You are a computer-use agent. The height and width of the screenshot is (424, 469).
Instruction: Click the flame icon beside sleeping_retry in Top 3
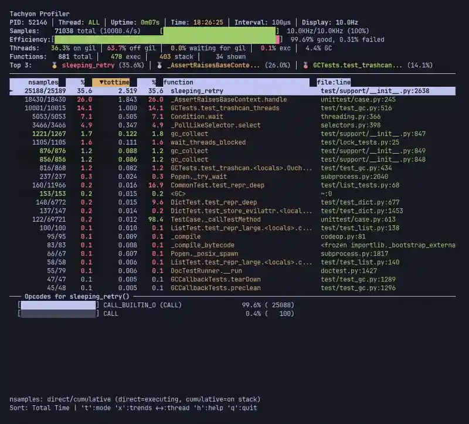[54, 65]
